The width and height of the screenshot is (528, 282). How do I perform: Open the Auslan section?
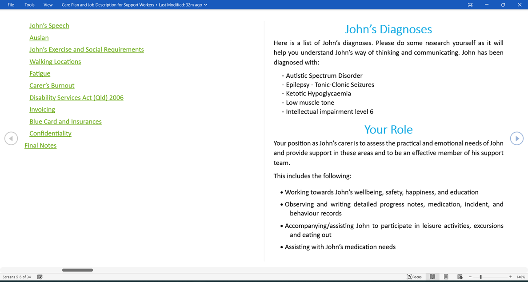point(39,38)
